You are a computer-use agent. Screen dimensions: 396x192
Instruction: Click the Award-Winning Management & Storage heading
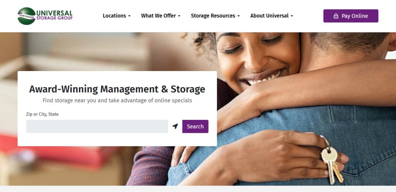point(117,89)
